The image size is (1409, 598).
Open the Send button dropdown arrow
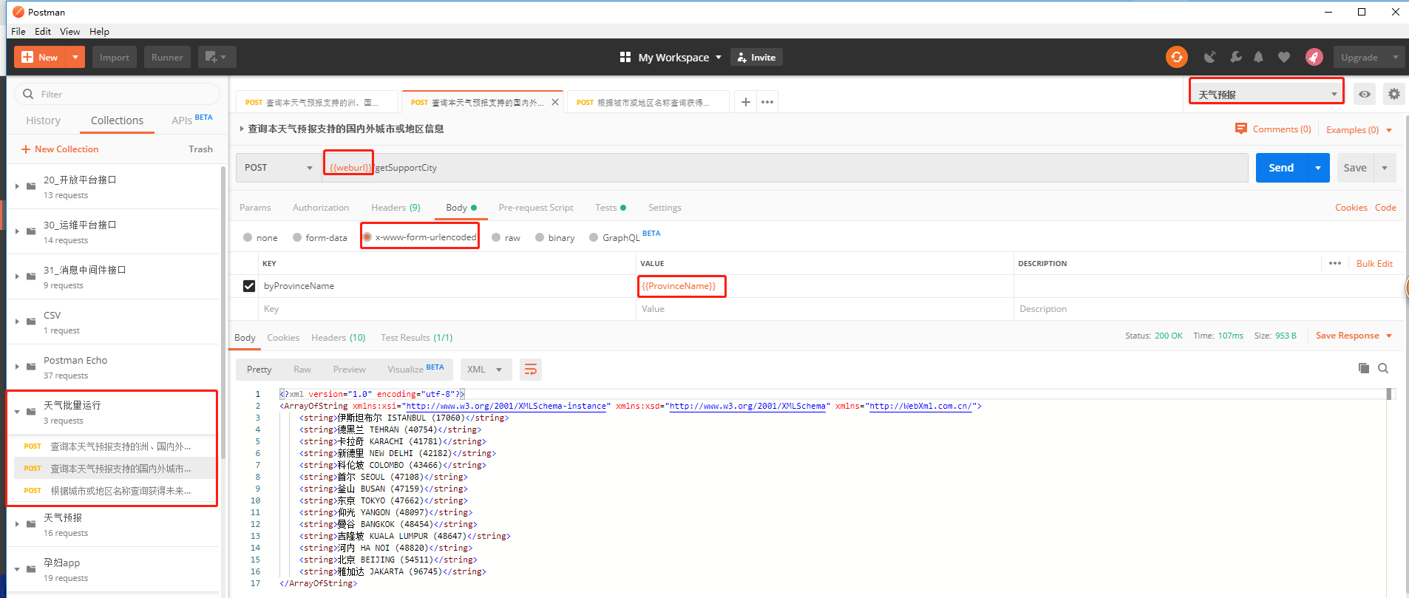[x=1318, y=168]
